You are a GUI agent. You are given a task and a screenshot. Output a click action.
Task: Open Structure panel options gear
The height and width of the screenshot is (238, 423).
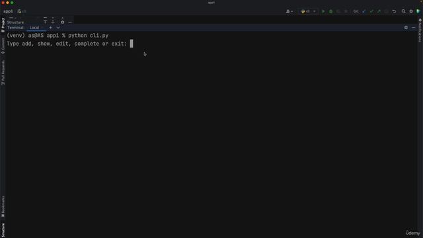click(x=63, y=22)
